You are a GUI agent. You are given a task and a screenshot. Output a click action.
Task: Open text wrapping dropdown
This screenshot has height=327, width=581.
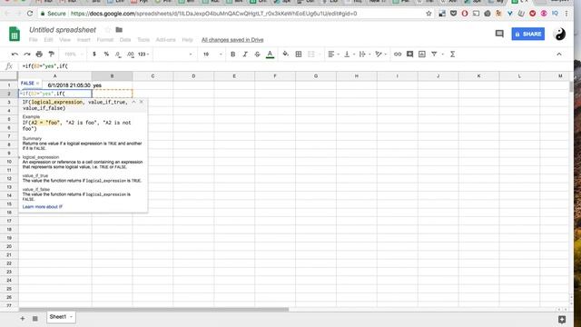pos(365,54)
